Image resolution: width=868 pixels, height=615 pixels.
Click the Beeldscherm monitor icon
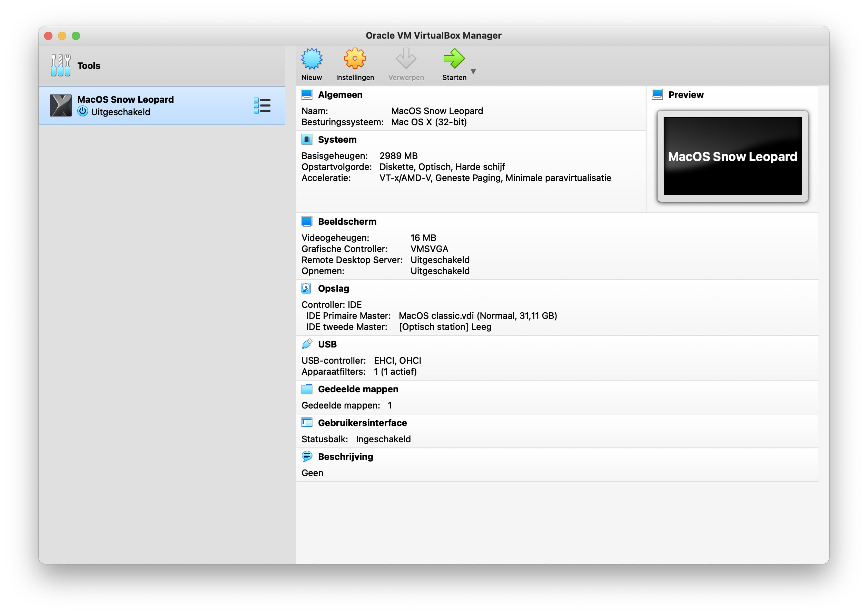click(307, 222)
